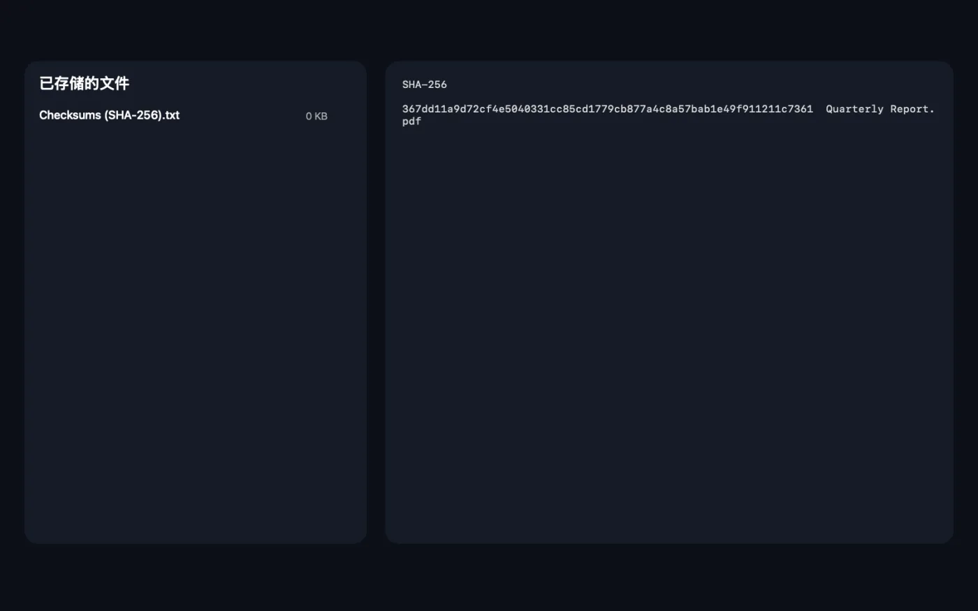
Task: Click the hash string starting with 367dd11a
Action: click(608, 109)
